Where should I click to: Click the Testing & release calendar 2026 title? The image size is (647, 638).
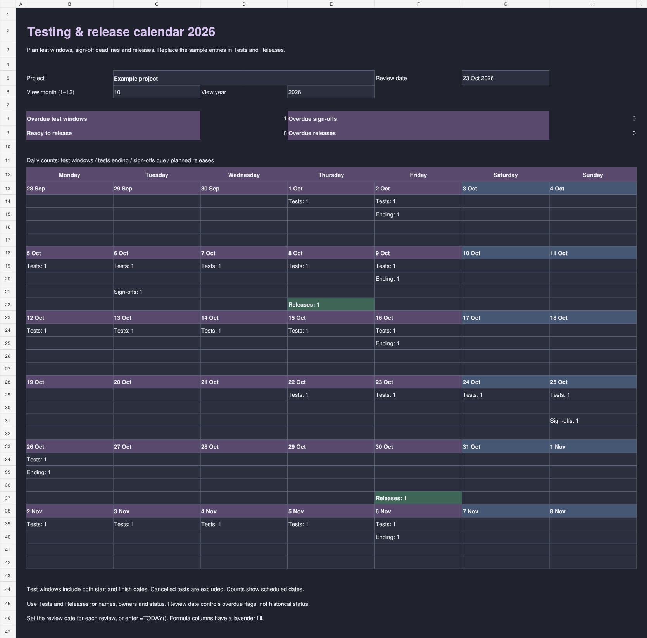pos(121,32)
